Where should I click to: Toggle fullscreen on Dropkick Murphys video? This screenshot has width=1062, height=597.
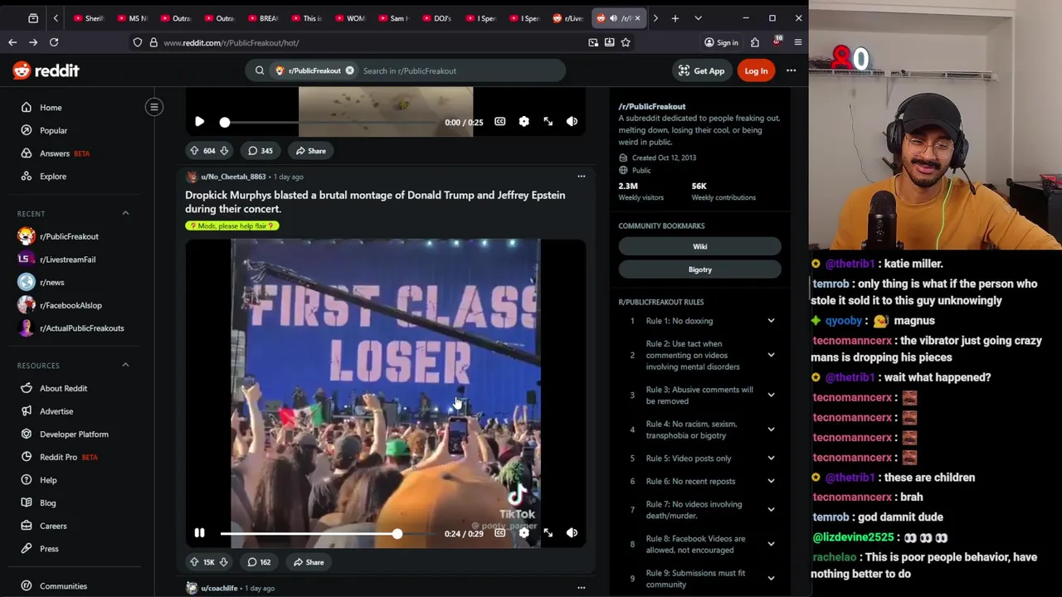548,533
